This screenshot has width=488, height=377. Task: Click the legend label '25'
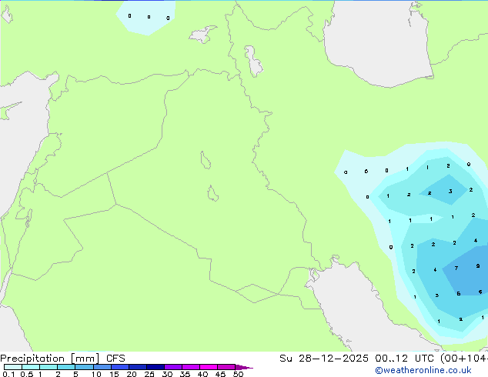point(149,374)
